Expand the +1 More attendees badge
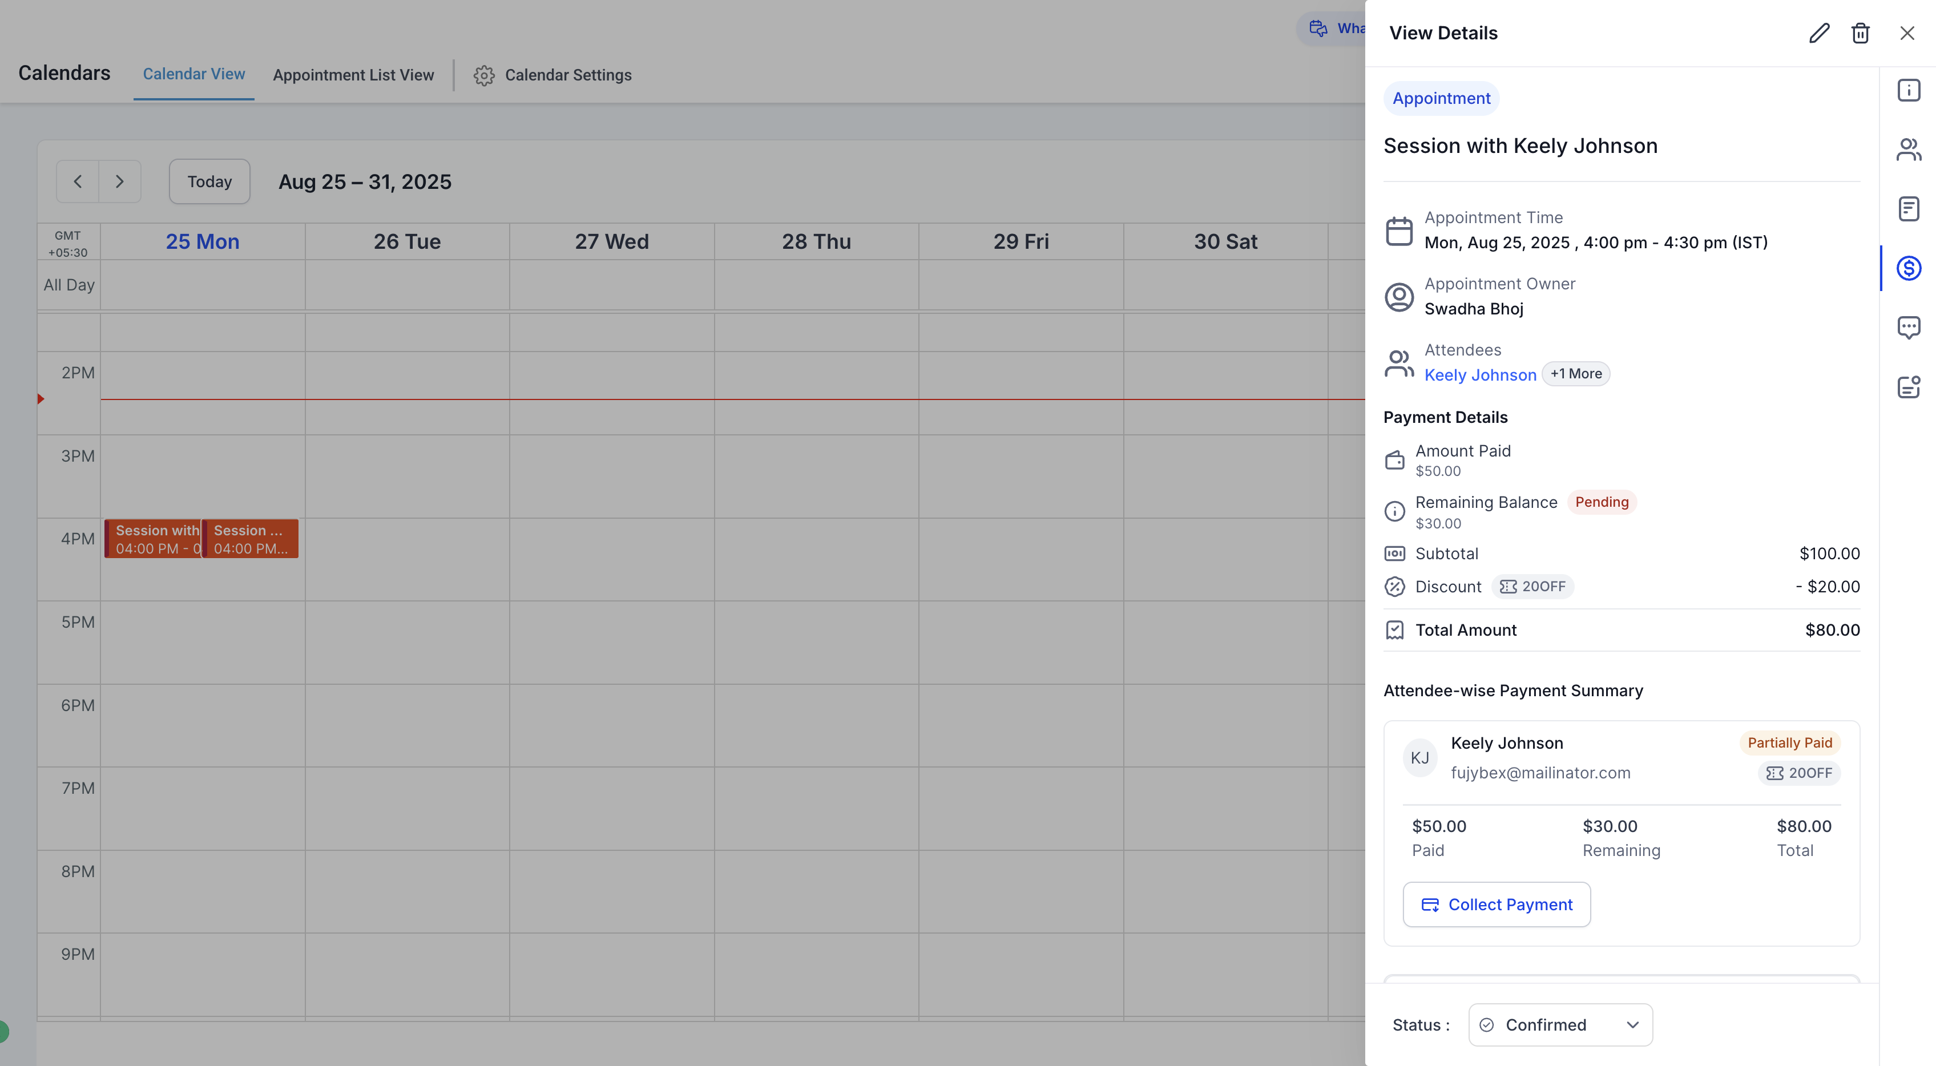 1575,374
